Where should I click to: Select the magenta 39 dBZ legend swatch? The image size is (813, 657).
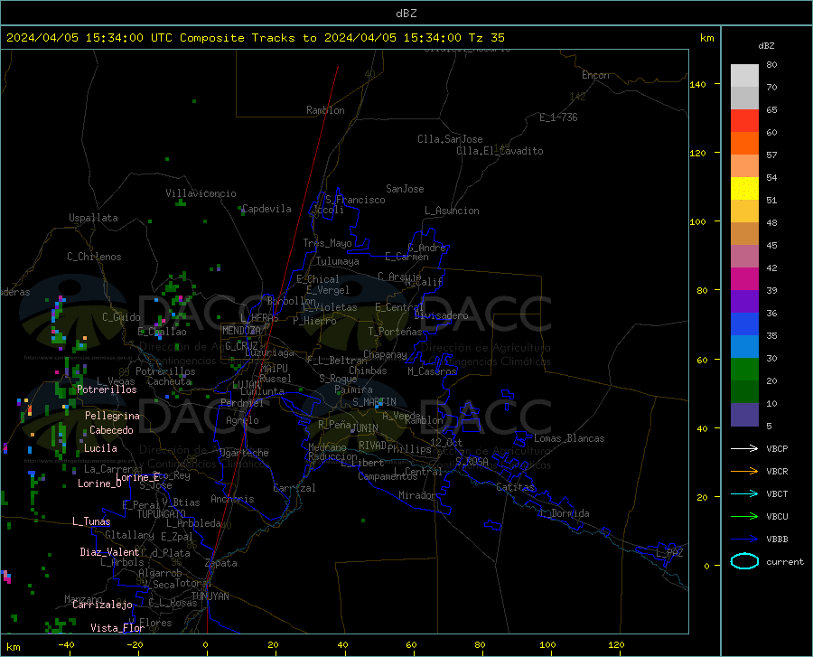coord(744,279)
